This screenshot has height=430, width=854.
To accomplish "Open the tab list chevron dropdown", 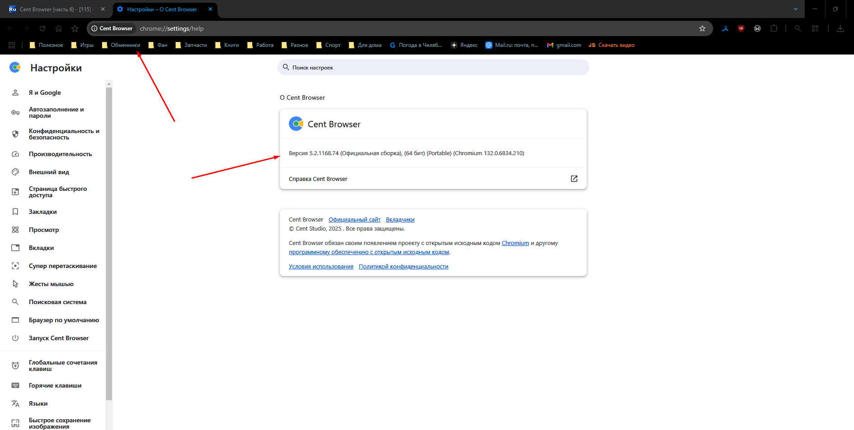I will point(796,9).
